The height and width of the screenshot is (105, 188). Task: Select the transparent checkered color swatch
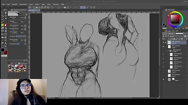coord(4,56)
